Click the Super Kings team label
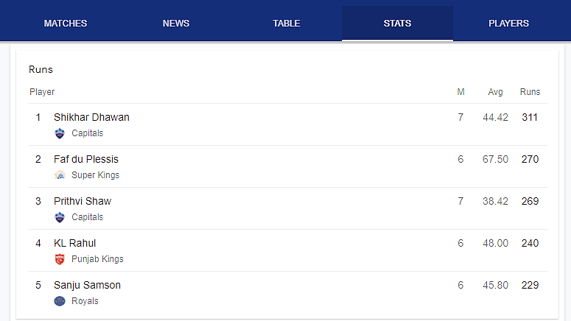Viewport: 571px width, 321px height. pyautogui.click(x=95, y=175)
